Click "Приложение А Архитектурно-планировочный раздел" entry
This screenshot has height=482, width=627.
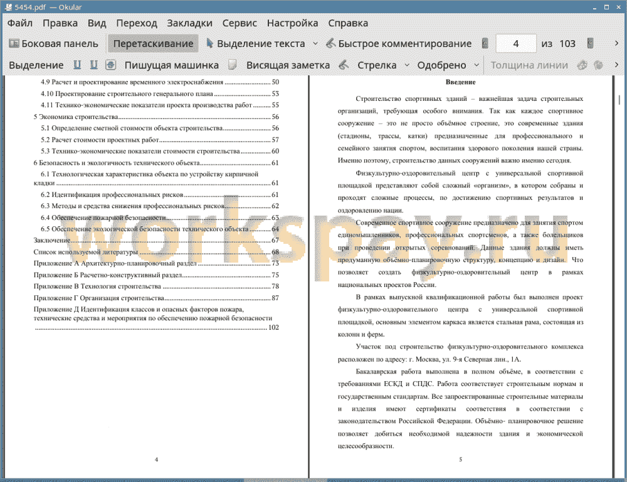(156, 263)
